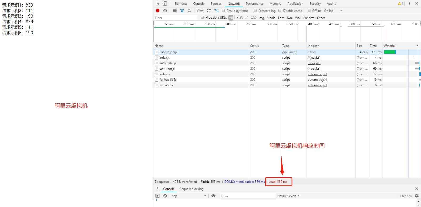Click the console Filter input field

tap(248, 196)
